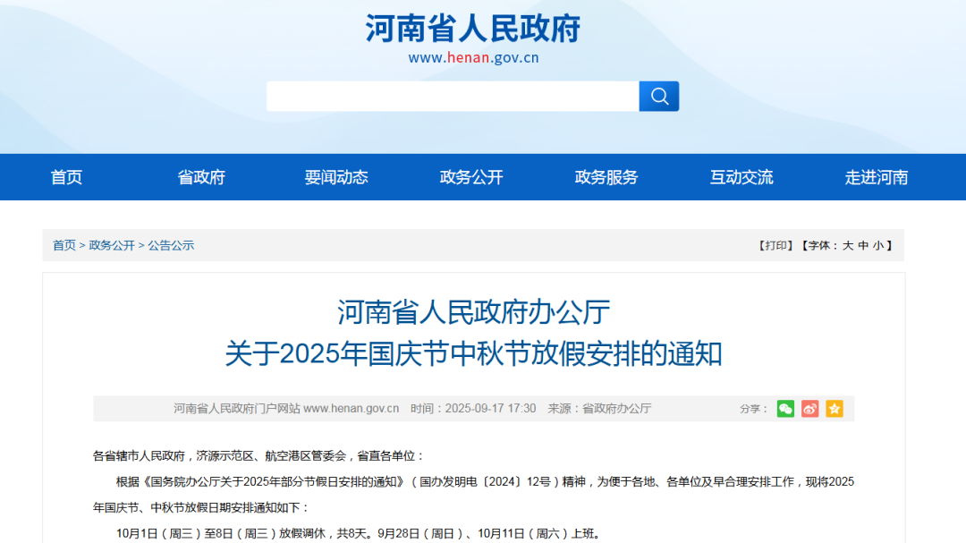The height and width of the screenshot is (543, 966).
Task: Share article via WeChat icon
Action: [x=785, y=409]
